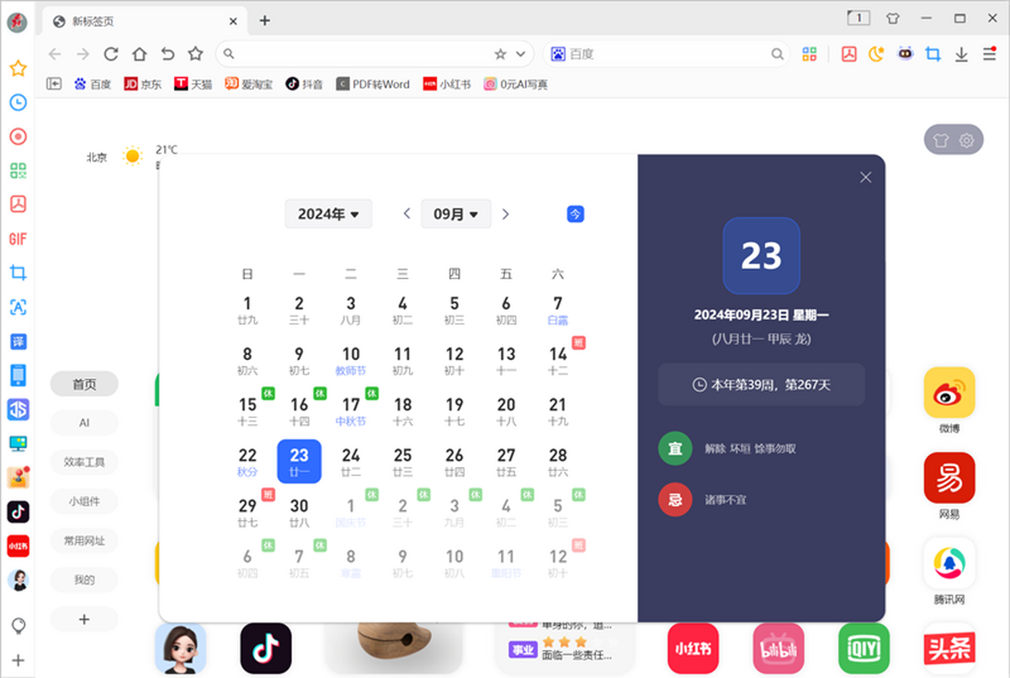Open the translate tool in the left sidebar

[x=18, y=342]
